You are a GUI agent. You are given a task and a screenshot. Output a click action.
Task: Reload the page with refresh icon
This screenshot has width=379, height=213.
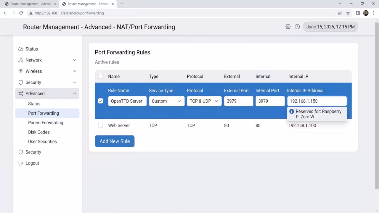(21, 13)
